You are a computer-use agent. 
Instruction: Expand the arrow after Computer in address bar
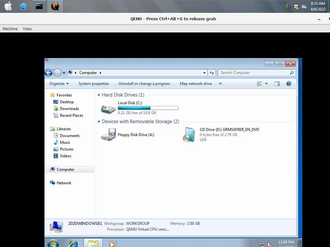coord(101,73)
